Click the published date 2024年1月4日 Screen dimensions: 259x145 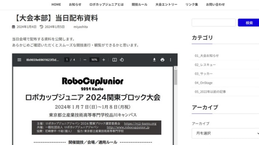click(x=26, y=27)
